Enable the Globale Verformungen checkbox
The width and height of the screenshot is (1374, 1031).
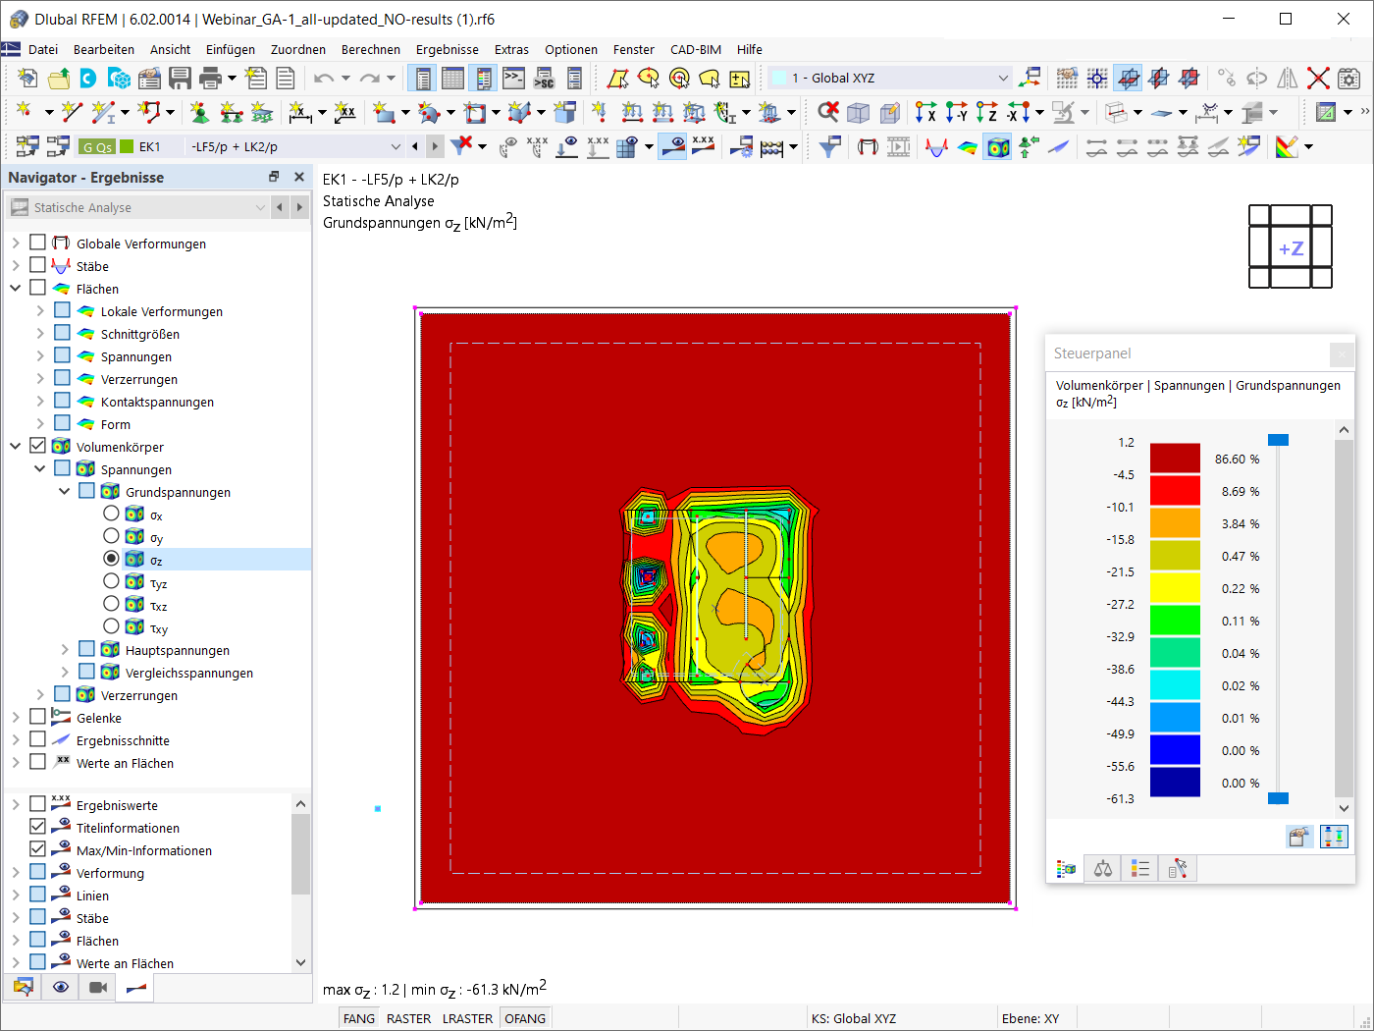coord(37,243)
